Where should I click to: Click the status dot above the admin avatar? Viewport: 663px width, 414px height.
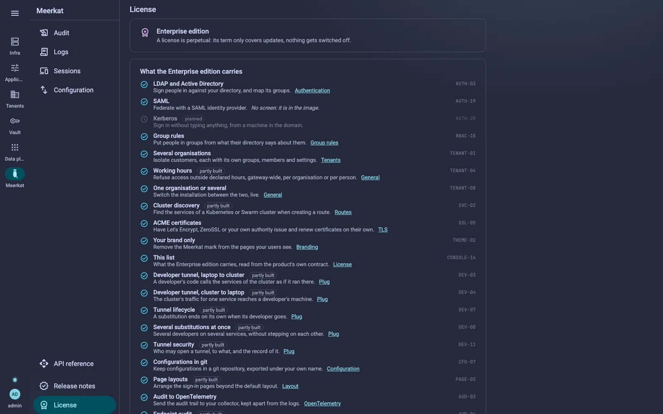tap(15, 380)
